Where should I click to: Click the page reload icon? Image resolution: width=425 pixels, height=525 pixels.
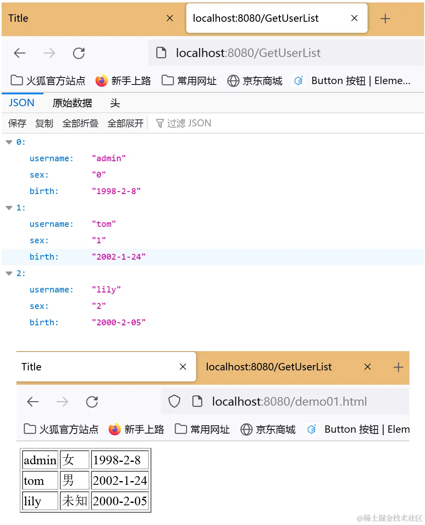(78, 53)
